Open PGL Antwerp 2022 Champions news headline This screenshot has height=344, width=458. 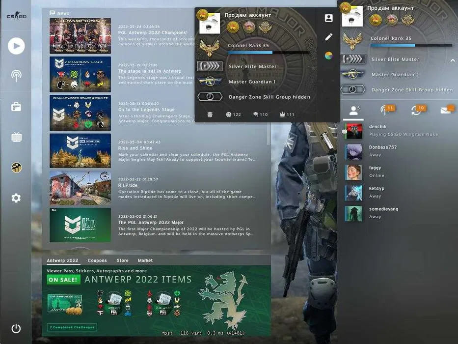(x=153, y=32)
